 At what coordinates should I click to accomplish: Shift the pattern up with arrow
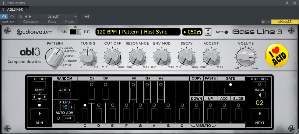pos(39,94)
